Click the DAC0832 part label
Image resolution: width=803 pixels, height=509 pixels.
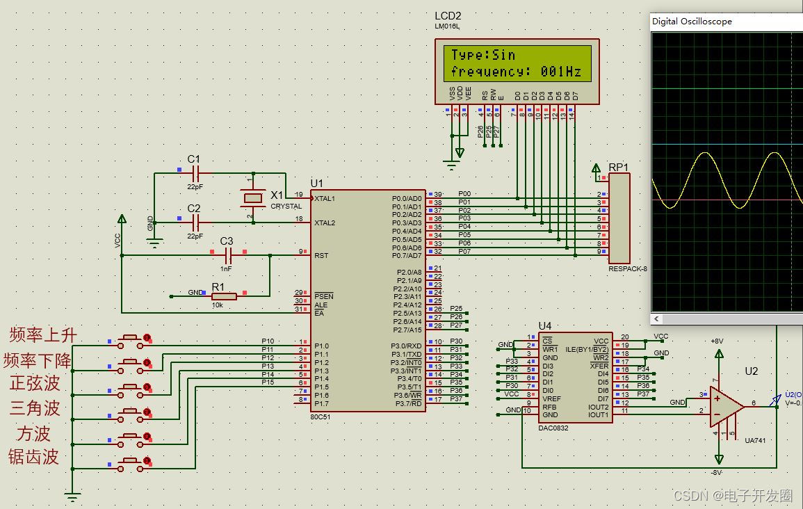tap(553, 428)
